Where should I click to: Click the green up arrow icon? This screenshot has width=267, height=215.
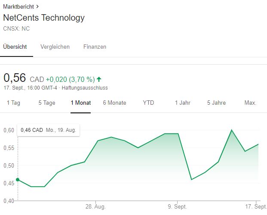pos(99,79)
